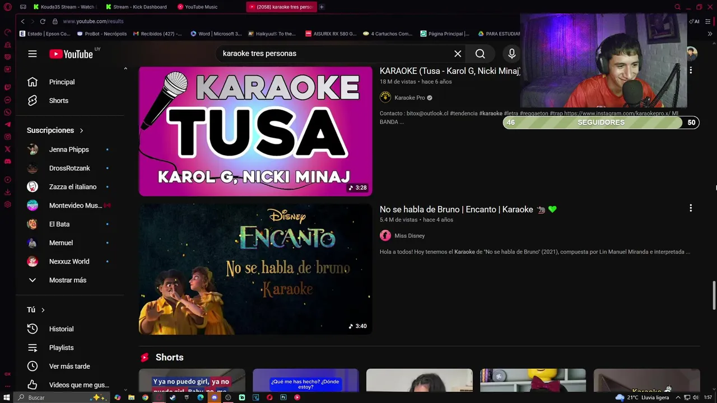The image size is (717, 403).
Task: Play the Tusa karaoke thumbnail
Action: point(255,131)
